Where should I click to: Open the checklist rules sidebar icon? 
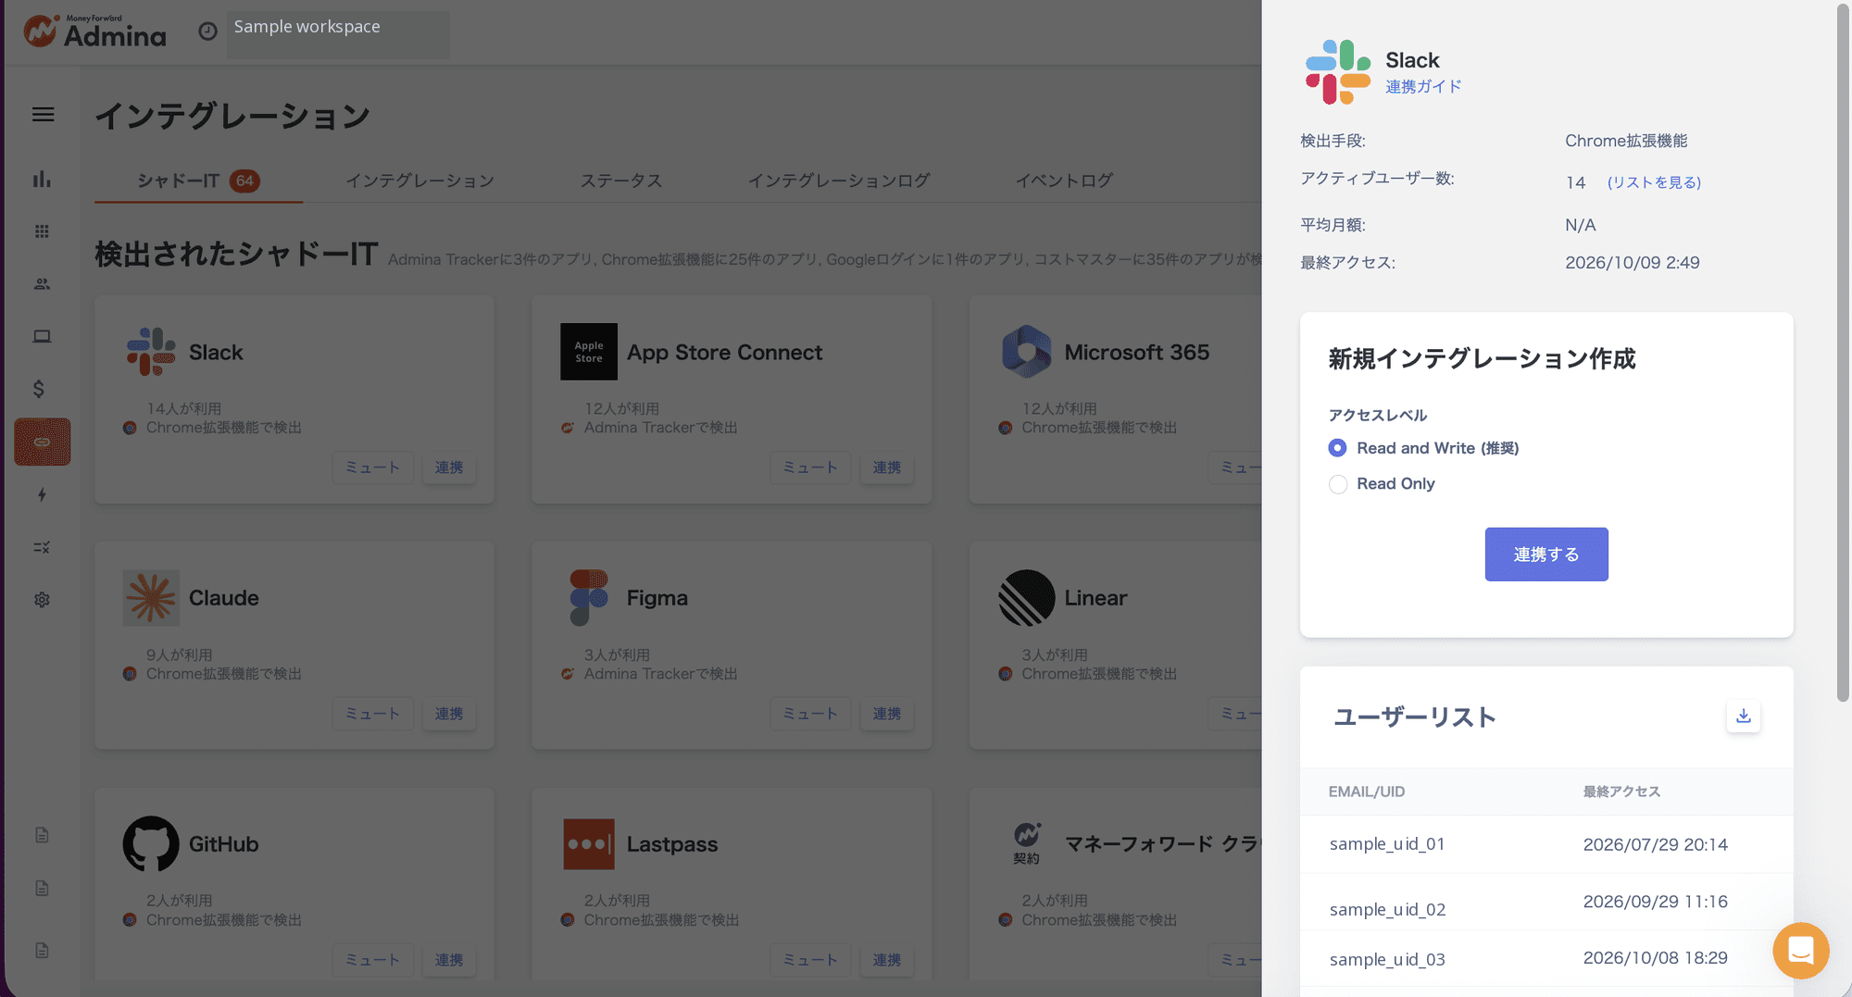(42, 547)
